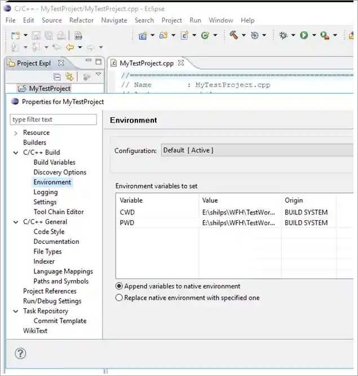Viewport: 358px width, 376px height.
Task: Click the Print icon in the toolbar
Action: click(x=61, y=36)
